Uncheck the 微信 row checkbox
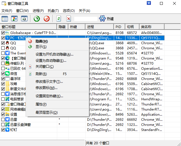The image size is (181, 146). [x=3, y=74]
